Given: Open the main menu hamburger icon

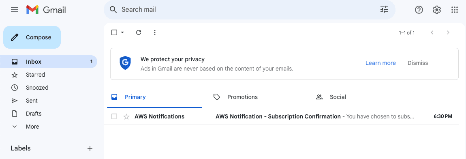Looking at the screenshot, I should point(15,10).
